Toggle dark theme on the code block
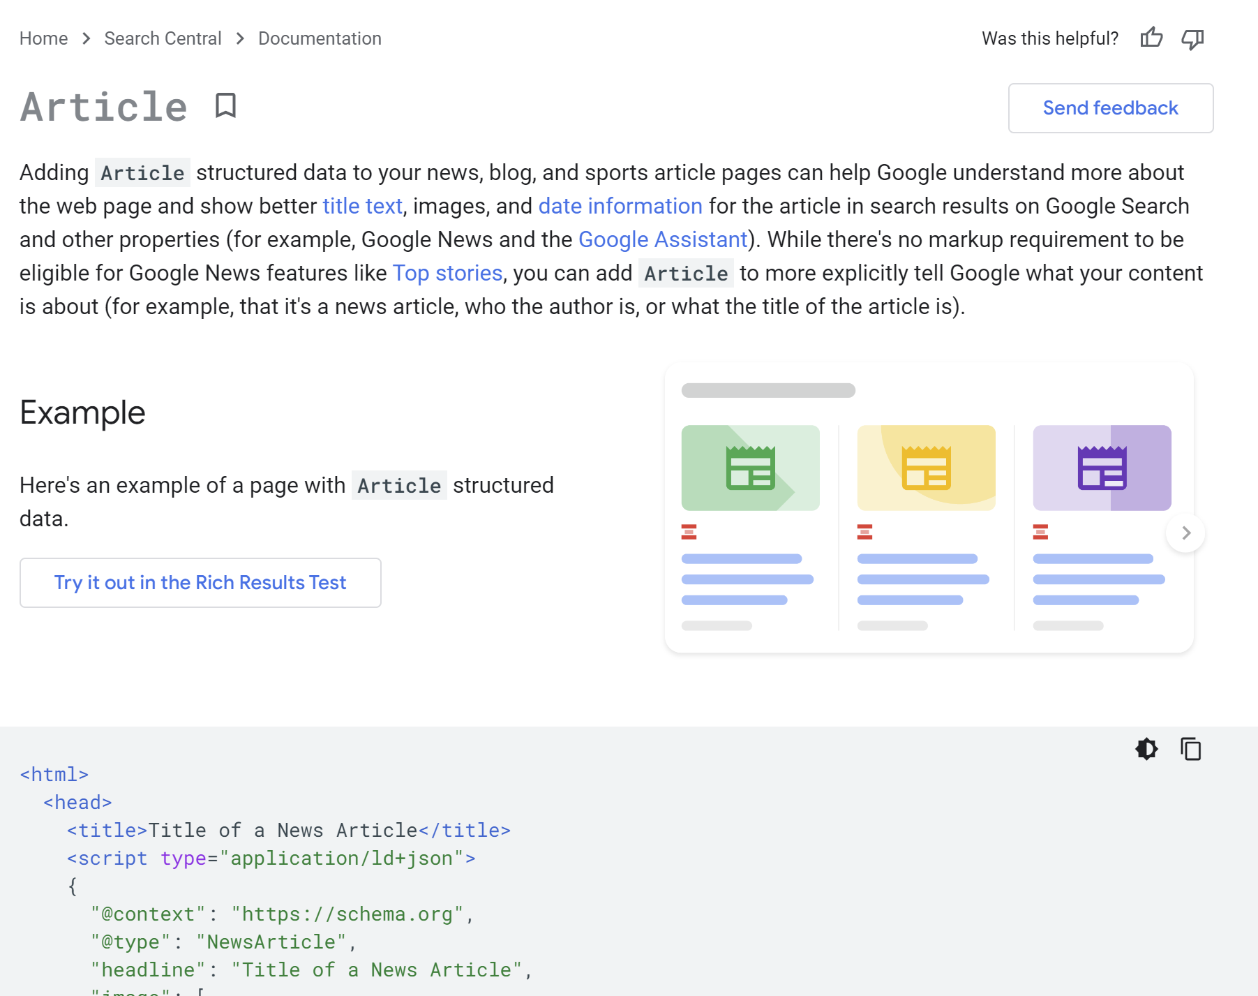 (1146, 749)
